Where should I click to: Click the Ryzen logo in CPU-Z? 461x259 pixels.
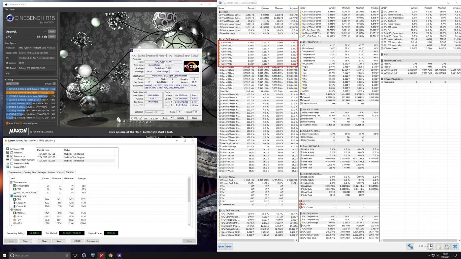click(x=192, y=66)
